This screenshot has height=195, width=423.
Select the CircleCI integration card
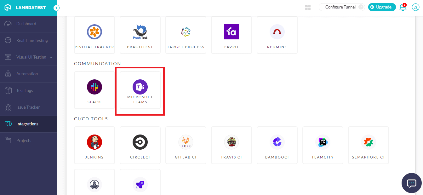(140, 145)
